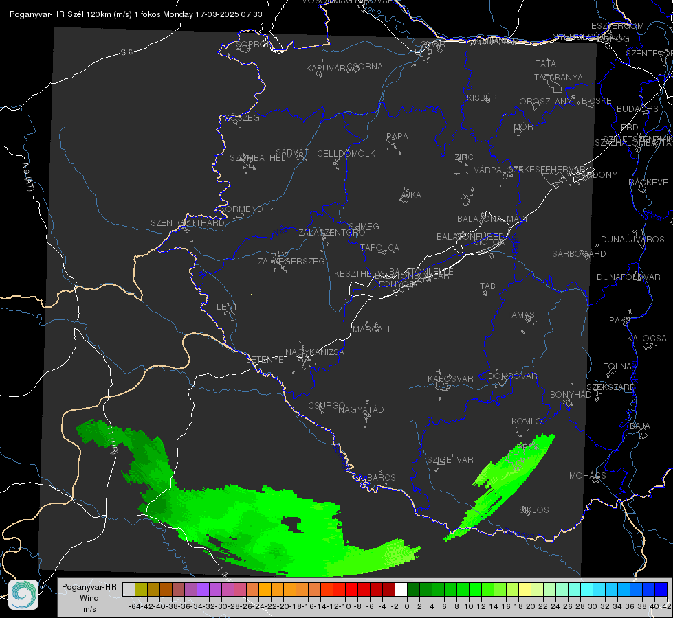Select the SIKLOS label
This screenshot has width=673, height=618.
(x=534, y=510)
